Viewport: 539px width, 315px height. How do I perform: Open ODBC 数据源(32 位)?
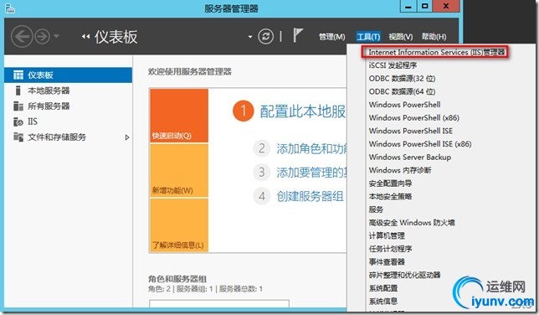(x=402, y=79)
